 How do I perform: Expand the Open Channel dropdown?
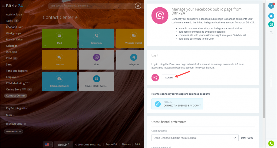click(195, 138)
